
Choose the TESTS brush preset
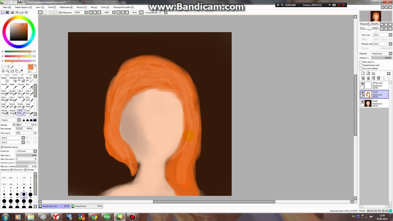tap(21, 99)
